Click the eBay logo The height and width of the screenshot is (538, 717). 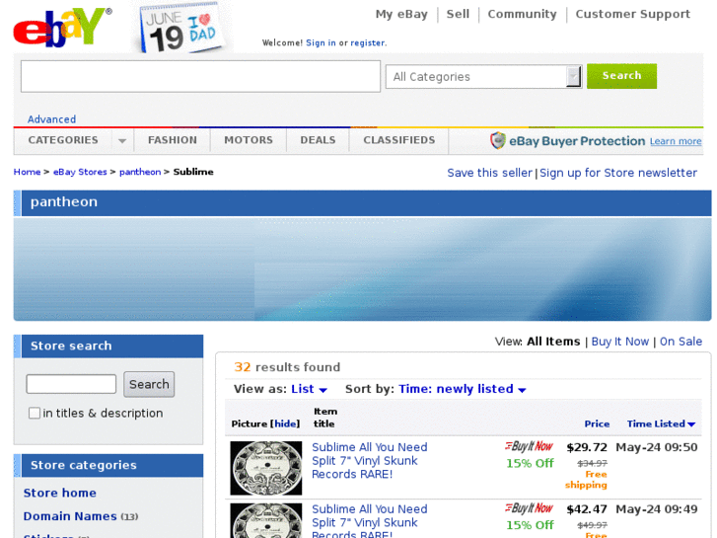tap(63, 28)
